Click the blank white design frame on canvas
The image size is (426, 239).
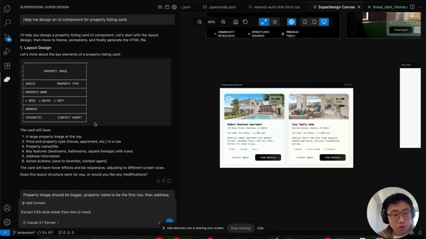coord(410,108)
